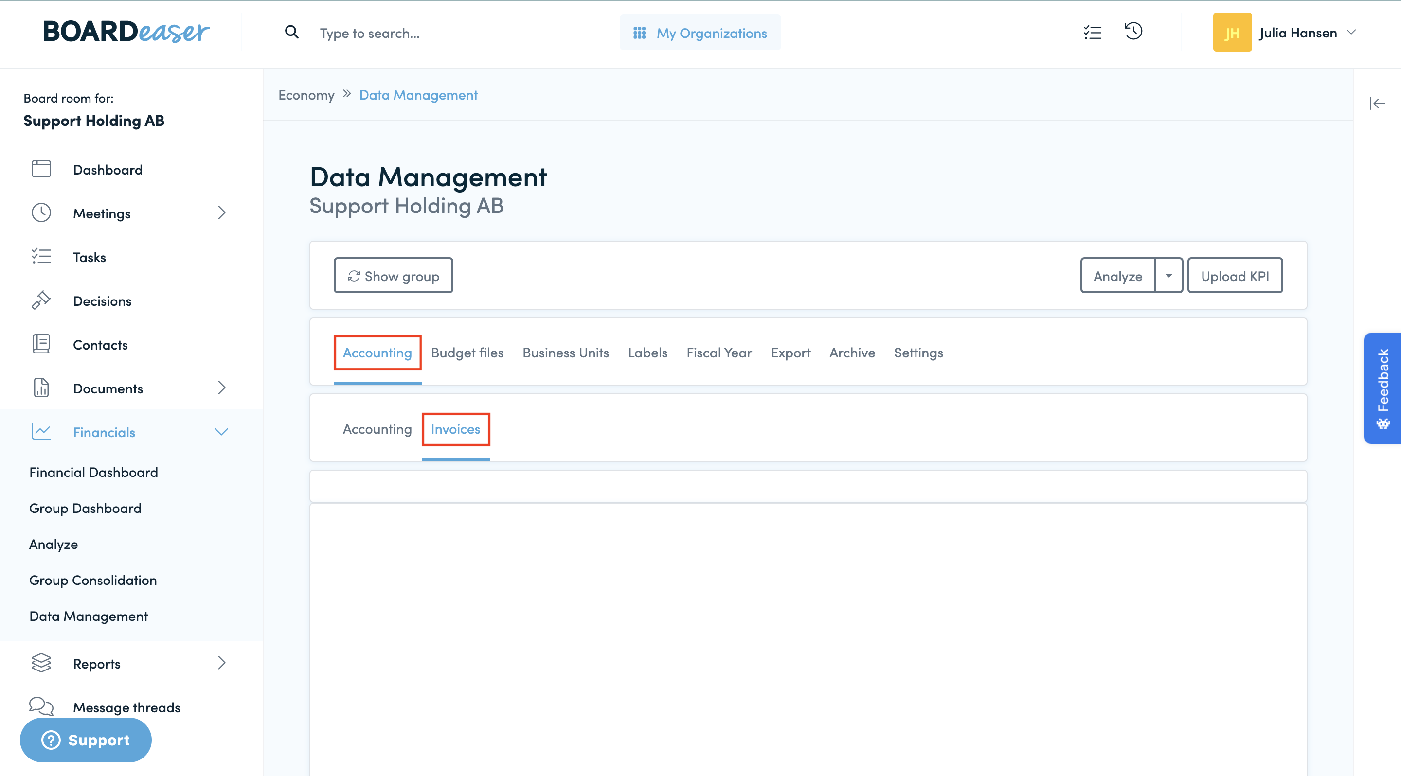Image resolution: width=1401 pixels, height=776 pixels.
Task: Click the Economy breadcrumb
Action: click(306, 94)
